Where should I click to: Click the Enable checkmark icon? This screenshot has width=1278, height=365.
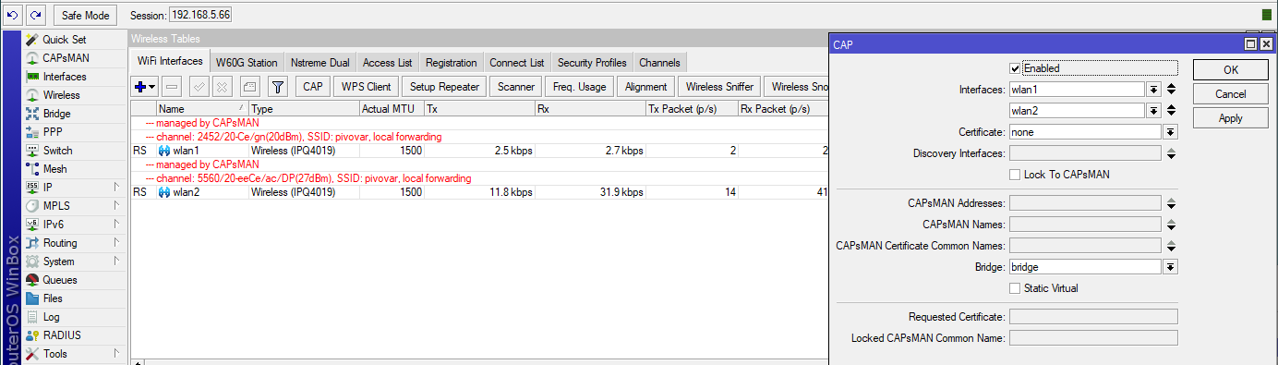tap(199, 87)
